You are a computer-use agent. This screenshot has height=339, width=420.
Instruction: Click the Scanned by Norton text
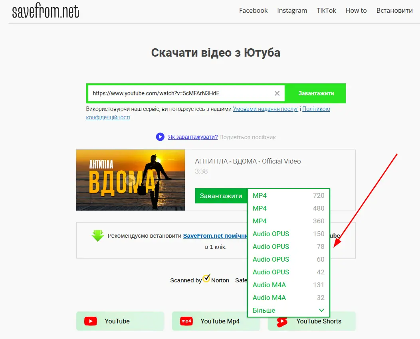(200, 280)
